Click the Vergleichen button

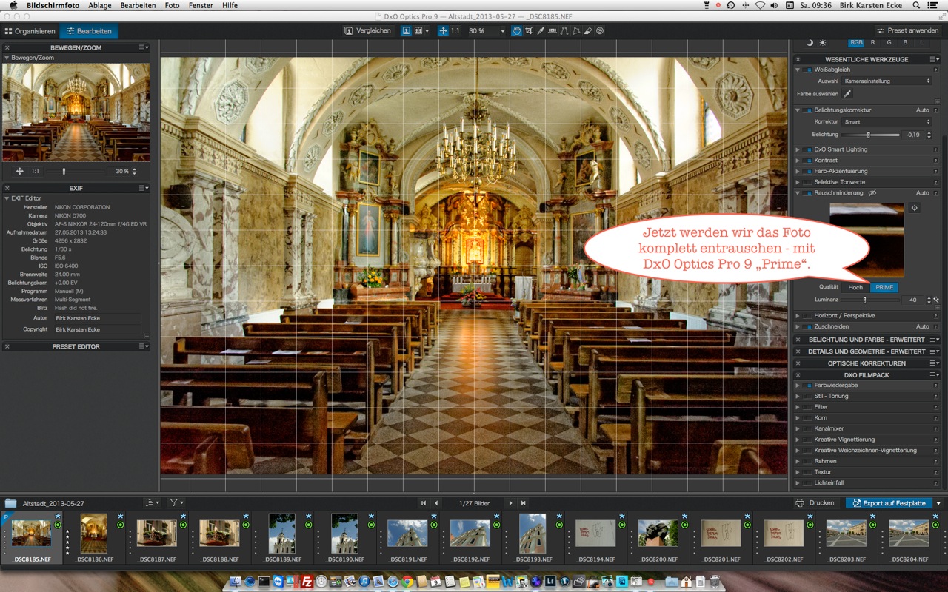click(x=367, y=31)
